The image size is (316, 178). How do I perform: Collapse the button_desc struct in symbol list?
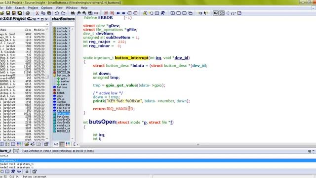(54, 75)
